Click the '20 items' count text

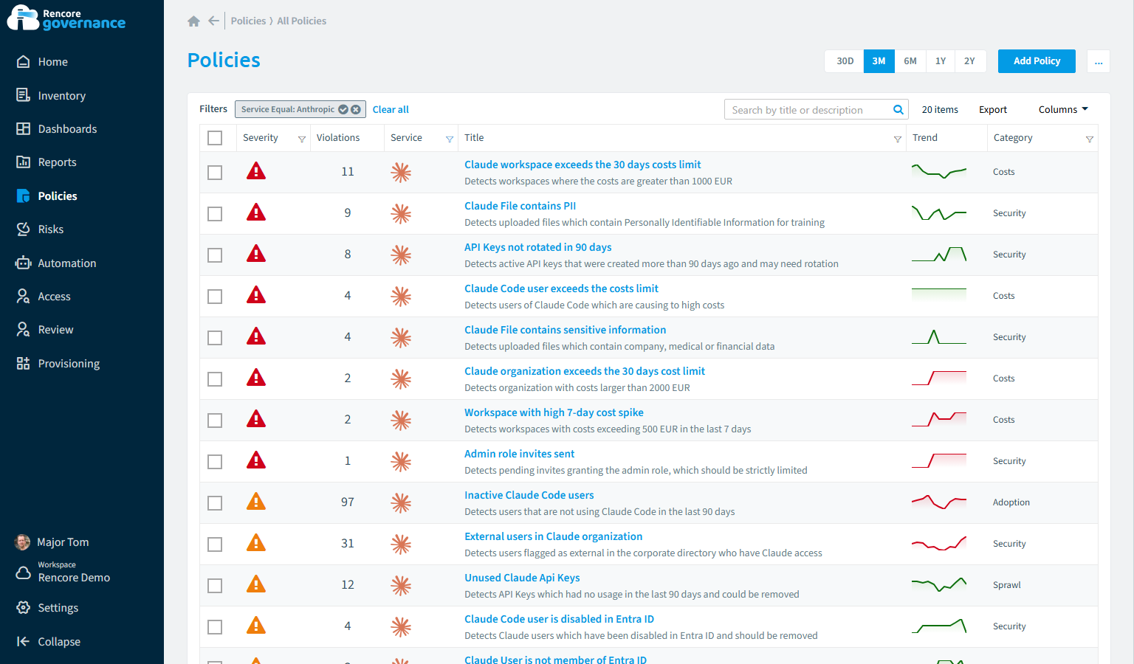(x=940, y=109)
